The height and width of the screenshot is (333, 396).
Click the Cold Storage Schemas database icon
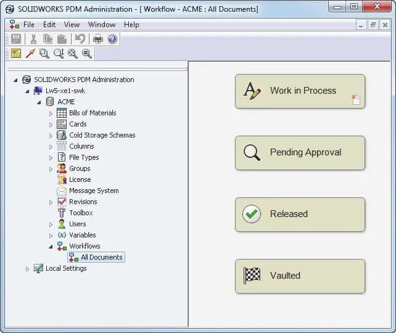(x=62, y=135)
